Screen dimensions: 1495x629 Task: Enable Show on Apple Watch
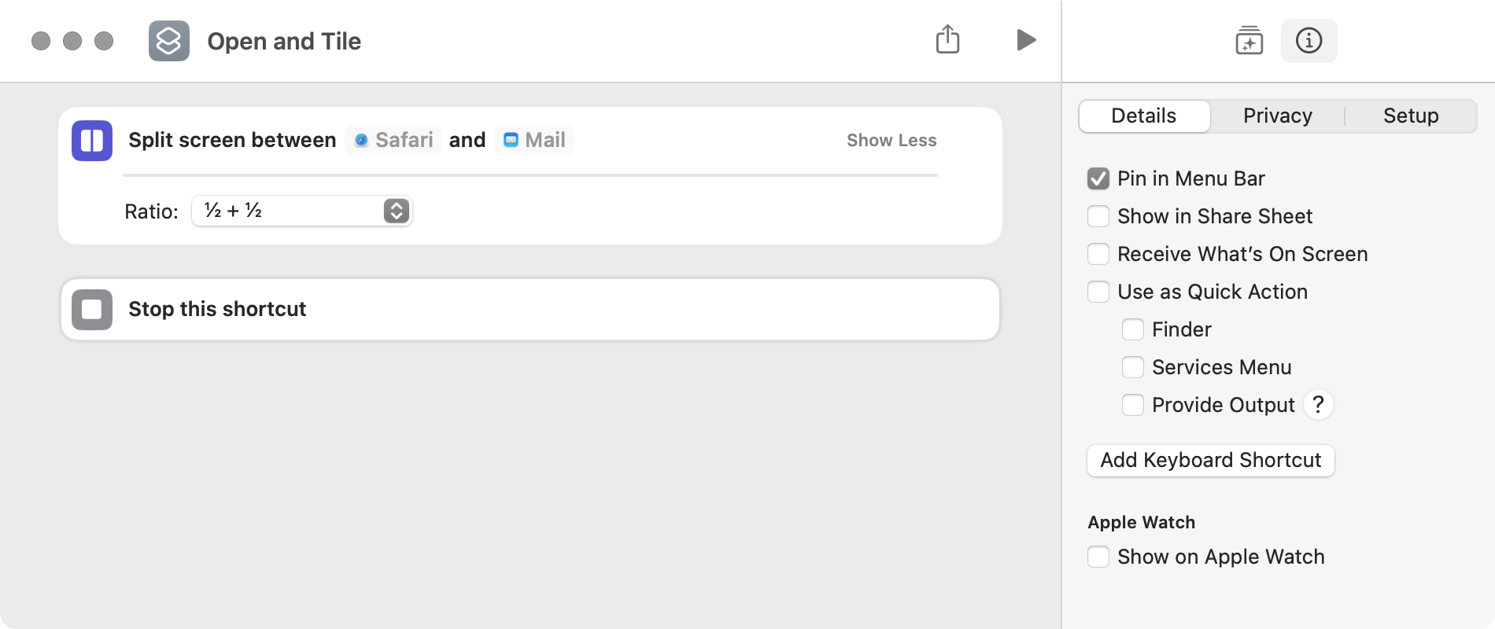tap(1098, 557)
